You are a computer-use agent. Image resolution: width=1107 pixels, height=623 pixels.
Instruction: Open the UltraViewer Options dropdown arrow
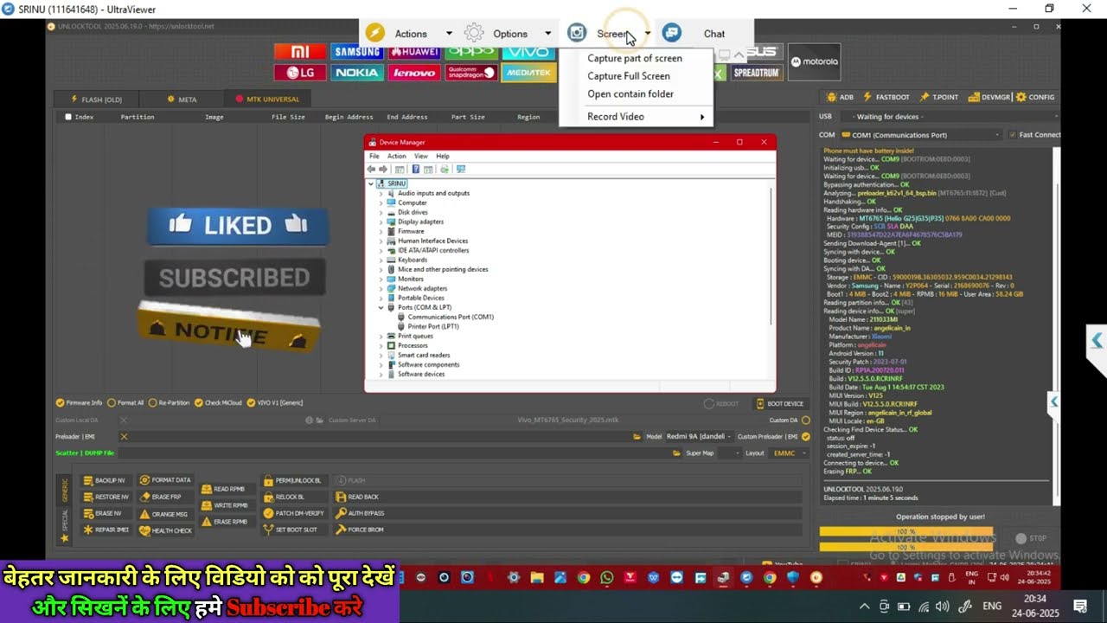tap(548, 34)
